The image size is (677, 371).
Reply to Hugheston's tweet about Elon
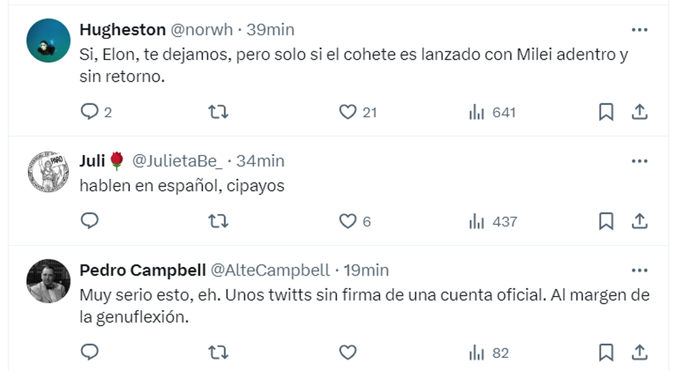click(x=90, y=112)
